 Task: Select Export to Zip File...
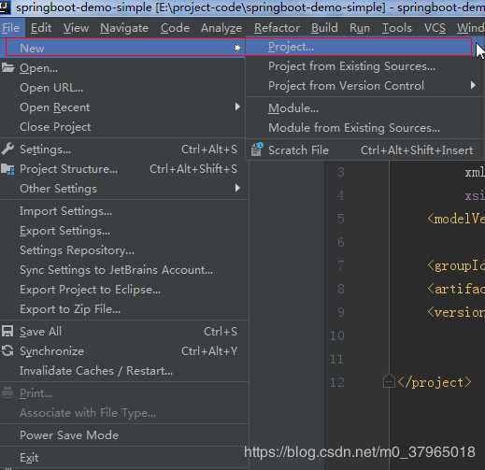coord(123,309)
